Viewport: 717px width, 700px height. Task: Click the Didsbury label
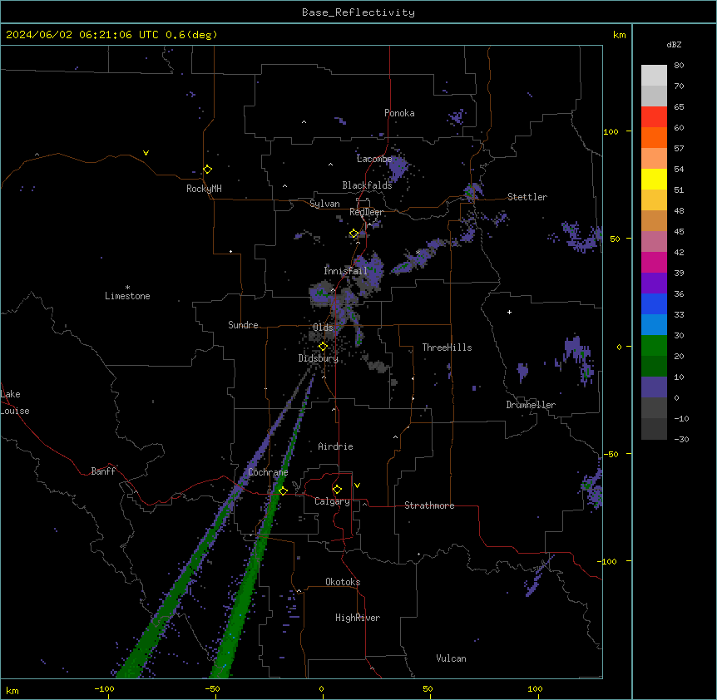(x=319, y=358)
